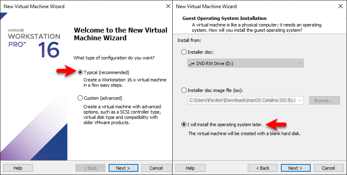The height and width of the screenshot is (175, 347).
Task: Click the VMware Workstation Pro 16 logo
Action: (33, 43)
